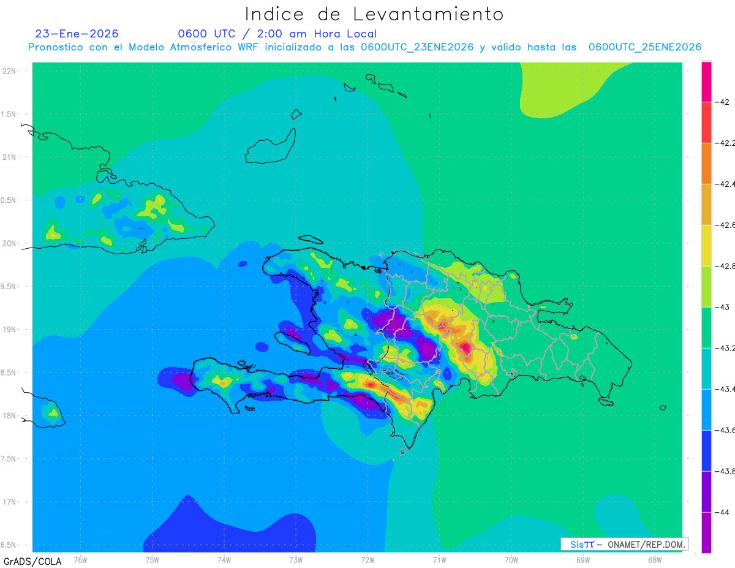The image size is (735, 568).
Task: Click the '71W' longitude label
Action: pos(439,560)
